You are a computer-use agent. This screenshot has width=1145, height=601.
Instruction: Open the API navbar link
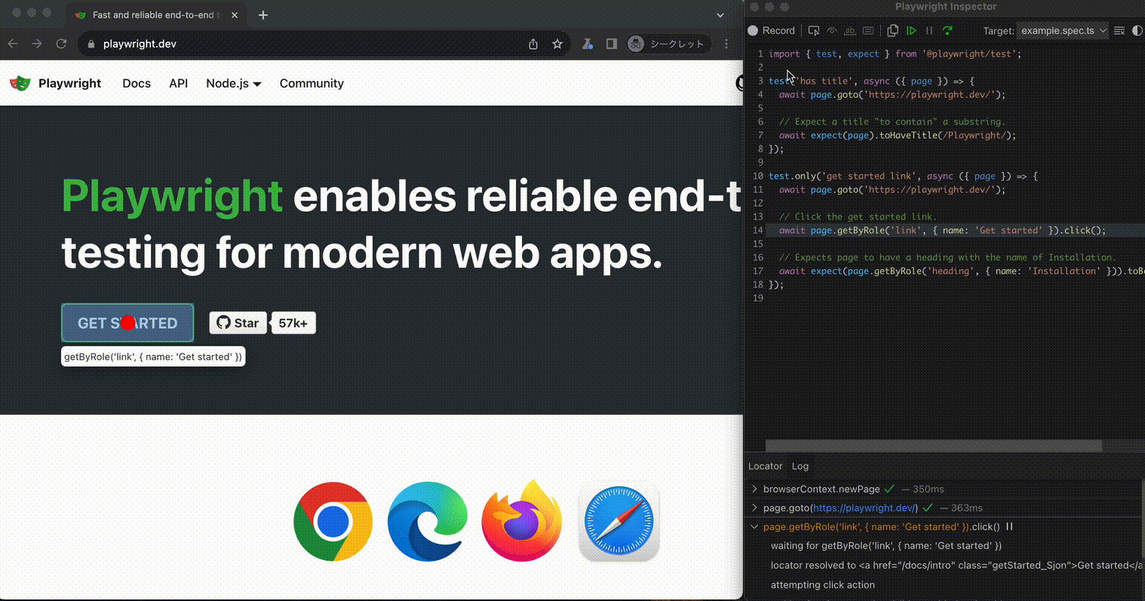178,83
